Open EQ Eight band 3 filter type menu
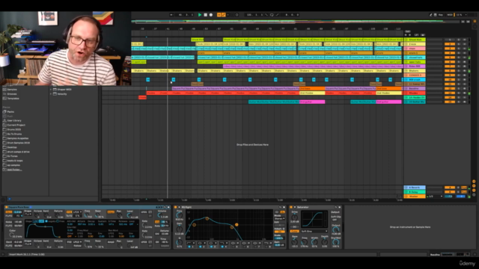Screen dimensions: 479x269 click(x=213, y=243)
